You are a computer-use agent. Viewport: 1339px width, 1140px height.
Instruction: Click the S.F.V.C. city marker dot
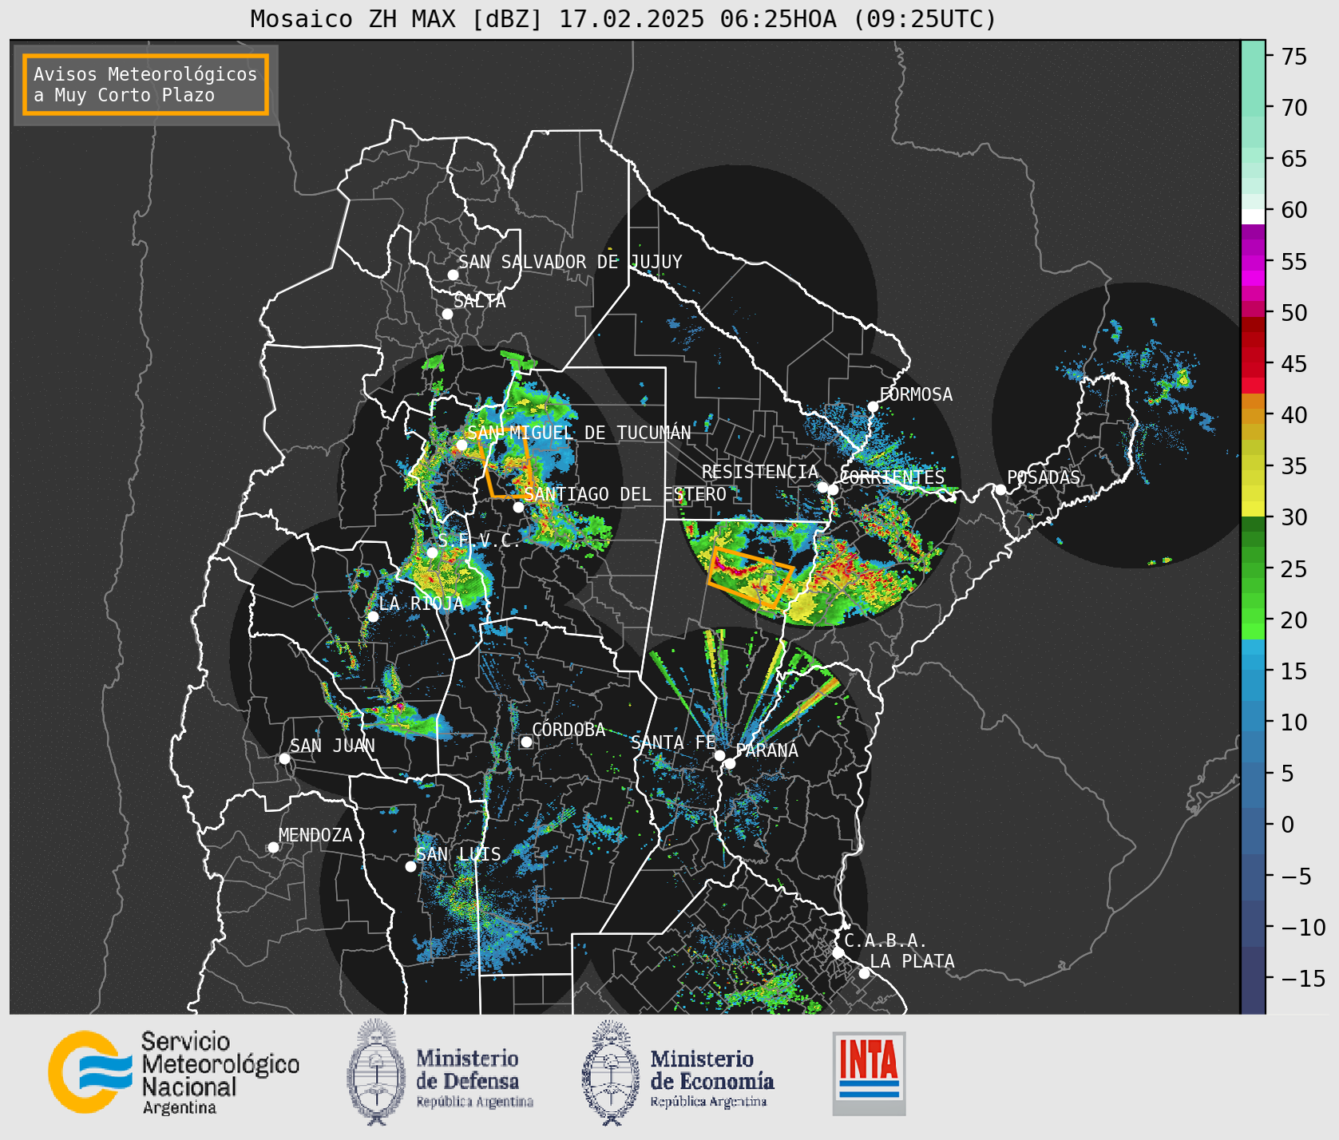(432, 552)
